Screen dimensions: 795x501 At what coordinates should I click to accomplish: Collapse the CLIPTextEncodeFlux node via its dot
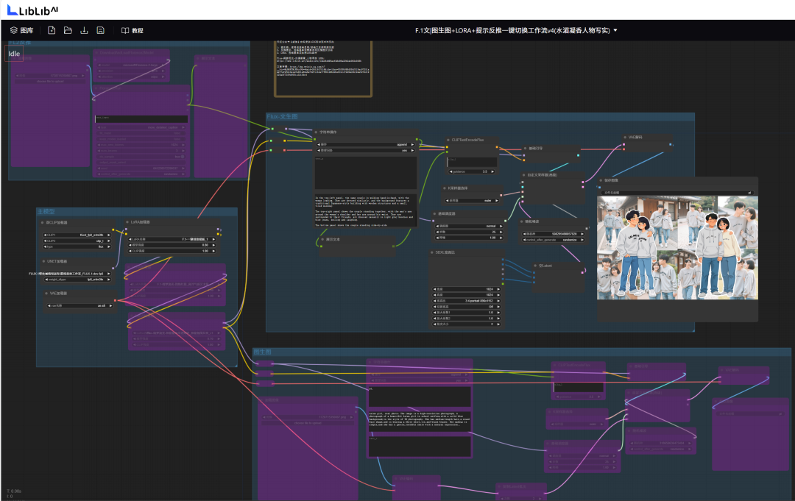click(x=448, y=140)
